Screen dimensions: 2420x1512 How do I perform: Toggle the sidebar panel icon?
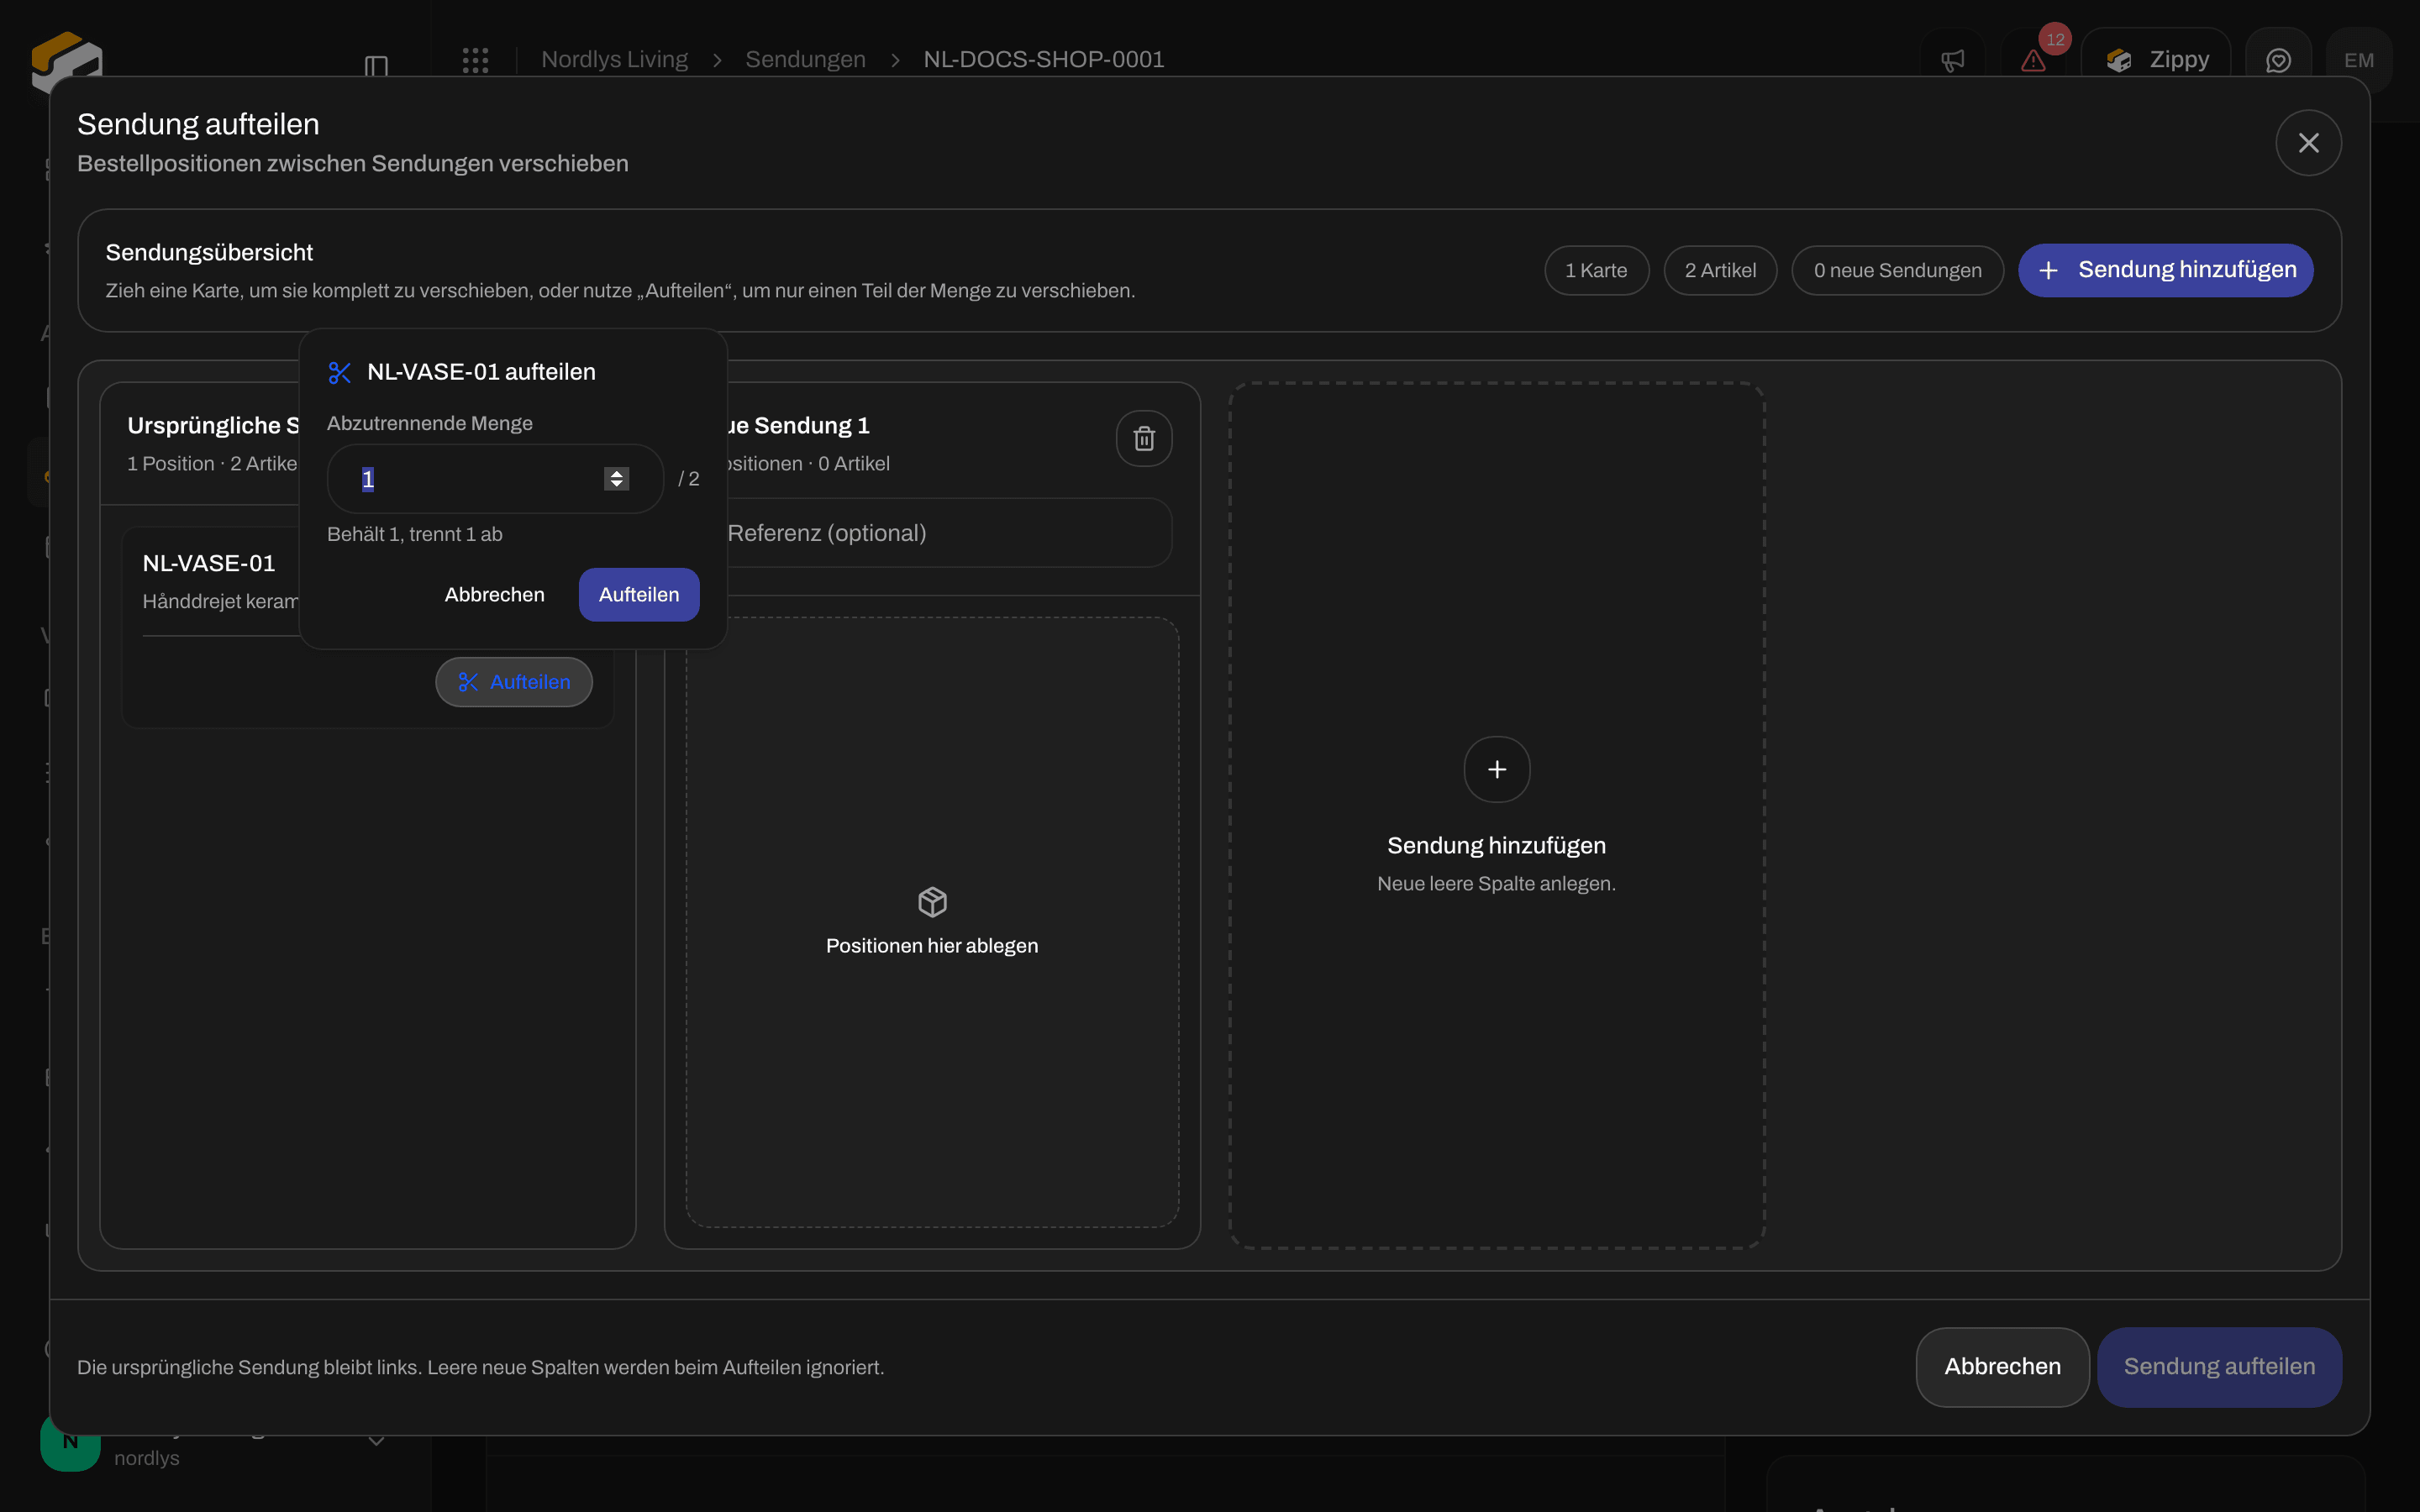(x=376, y=66)
